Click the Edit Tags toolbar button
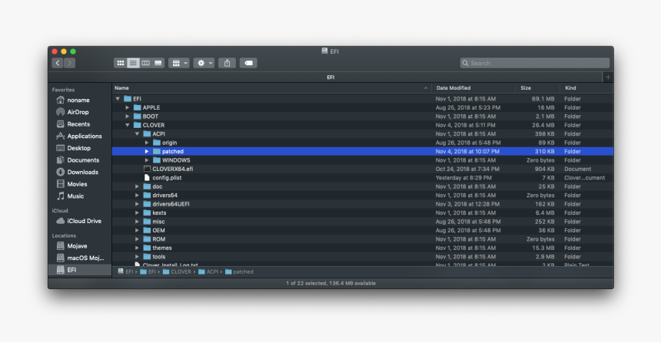The image size is (661, 342). tap(248, 63)
